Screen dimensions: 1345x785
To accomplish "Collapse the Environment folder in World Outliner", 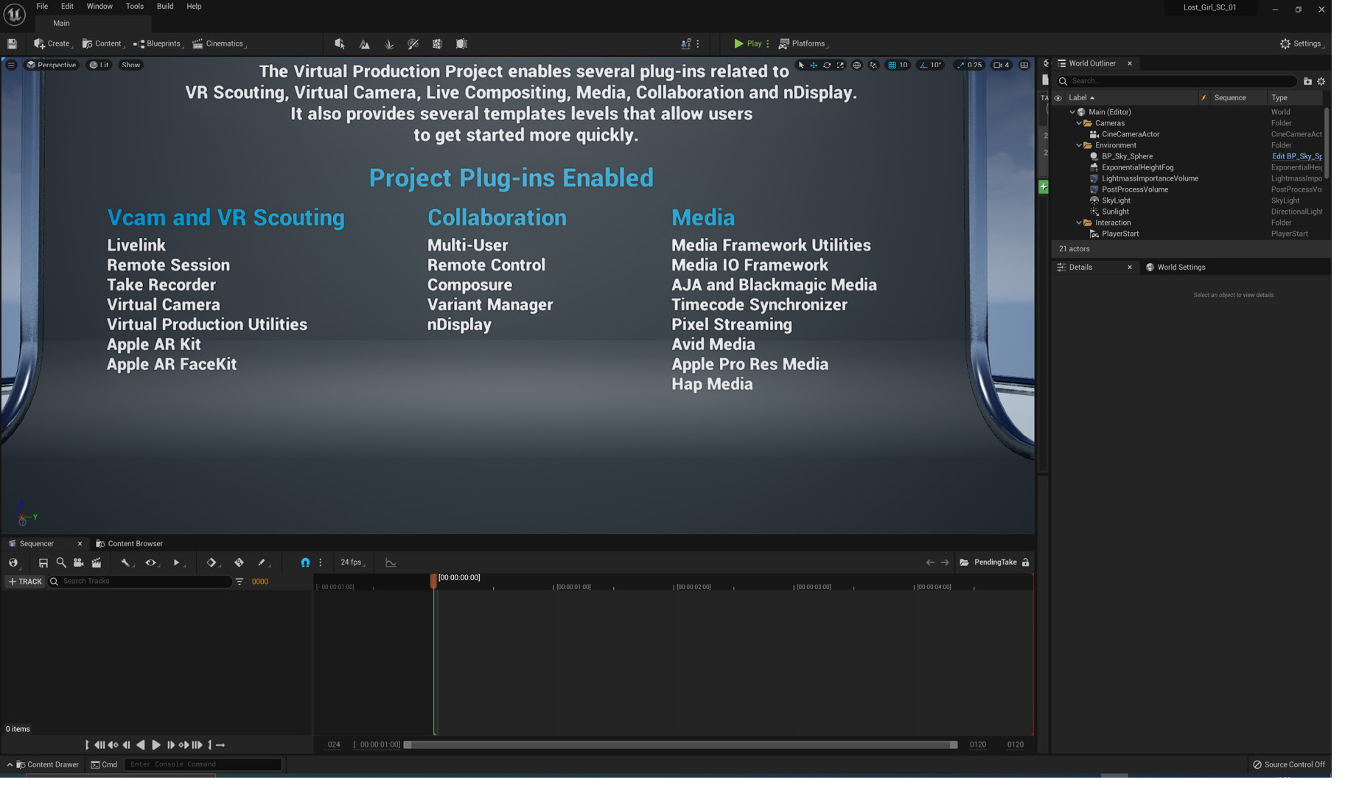I will click(x=1079, y=146).
